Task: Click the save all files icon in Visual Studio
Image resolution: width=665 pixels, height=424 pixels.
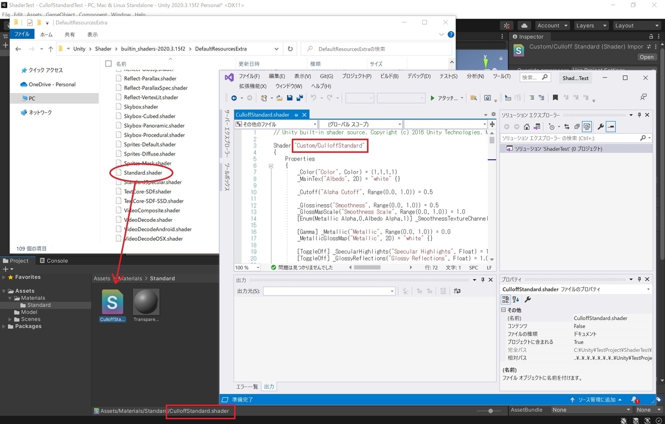Action: coord(299,98)
